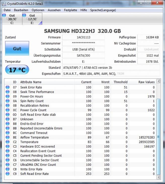The width and height of the screenshot is (165, 184).
Task: Click the status orb for Power-On Hours
Action: [x=8, y=96]
